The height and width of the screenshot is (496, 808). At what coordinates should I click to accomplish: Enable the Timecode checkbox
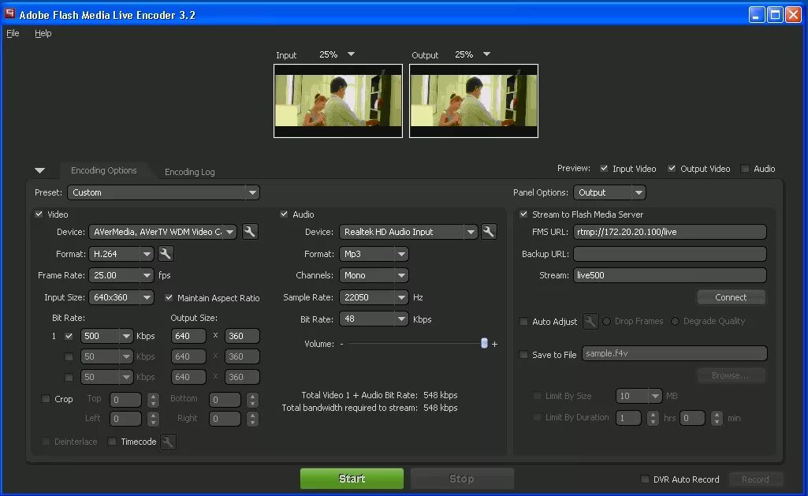(112, 442)
